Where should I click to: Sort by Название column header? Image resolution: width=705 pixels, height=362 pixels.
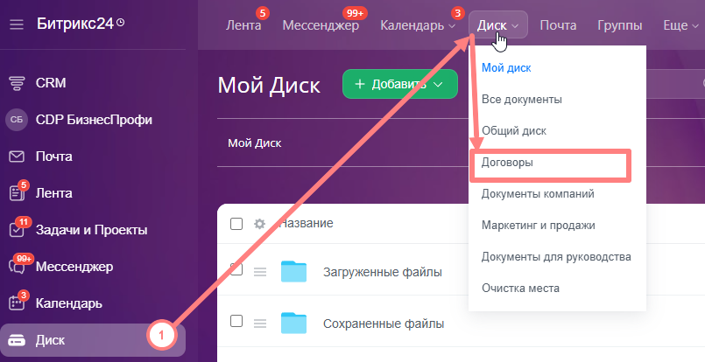(307, 223)
